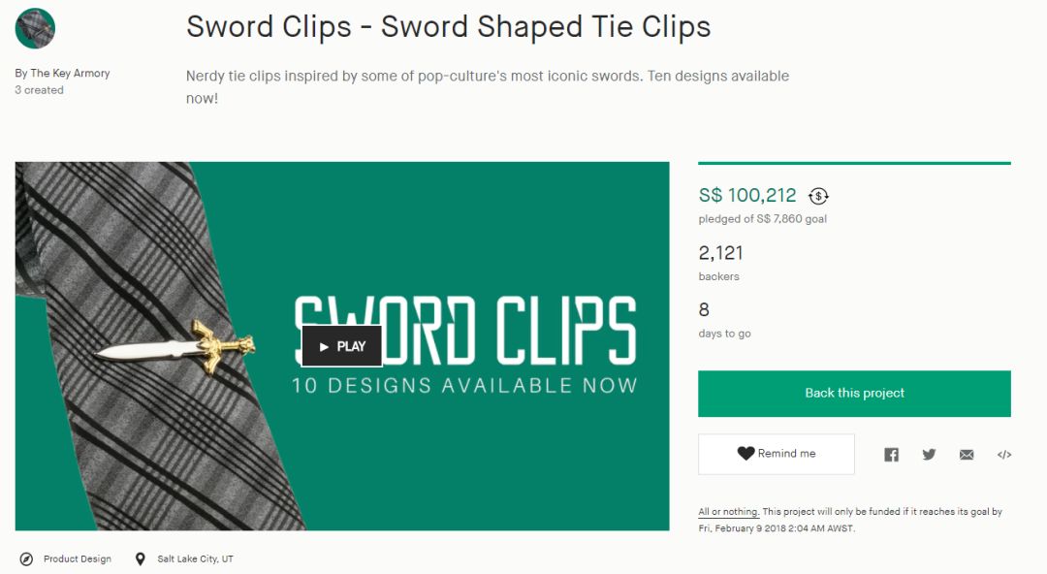1047x574 pixels.
Task: Play the Sword Clips project video
Action: [x=342, y=346]
